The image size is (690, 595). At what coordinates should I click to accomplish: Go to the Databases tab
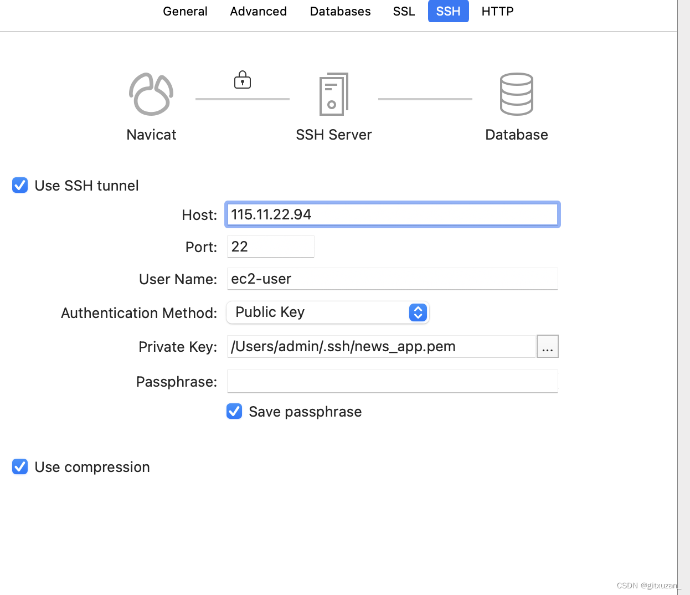[341, 11]
